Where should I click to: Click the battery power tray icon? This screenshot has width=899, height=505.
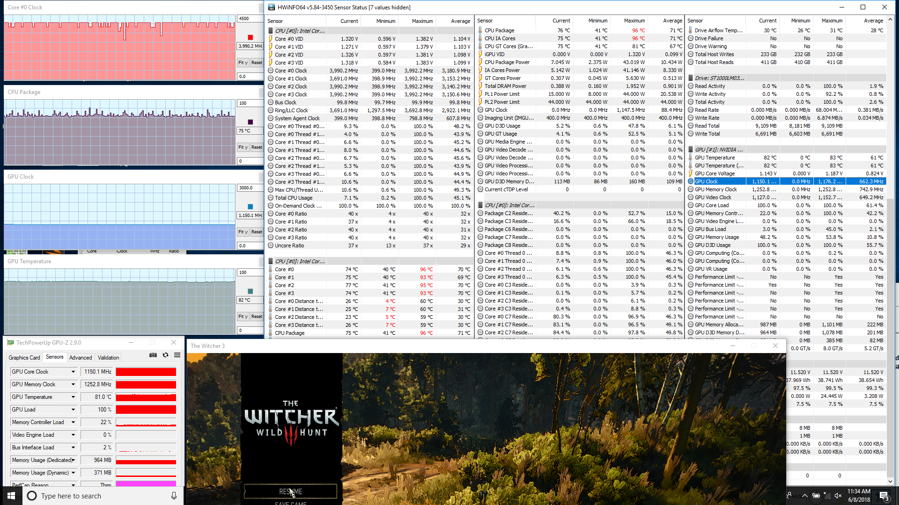tap(816, 496)
